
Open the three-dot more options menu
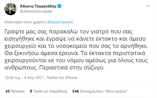point(148,6)
